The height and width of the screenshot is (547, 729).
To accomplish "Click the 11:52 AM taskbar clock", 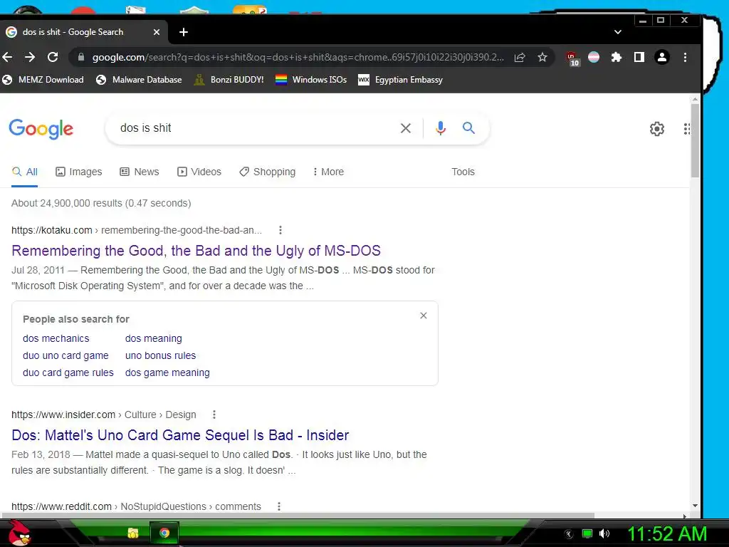I will pyautogui.click(x=667, y=533).
